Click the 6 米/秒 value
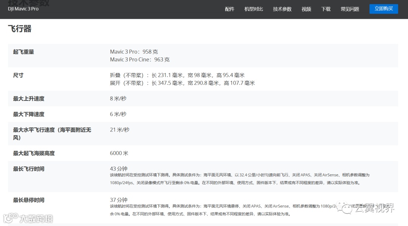 tap(118, 114)
